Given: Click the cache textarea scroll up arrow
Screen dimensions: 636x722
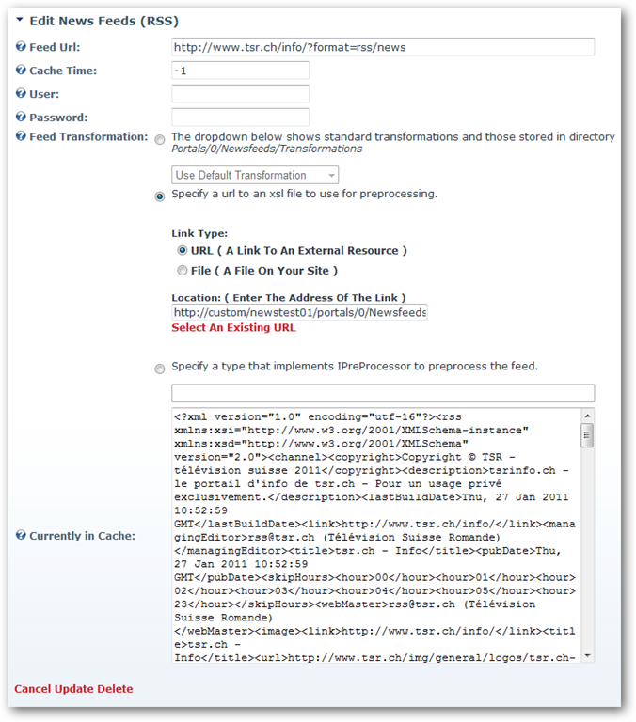Looking at the screenshot, I should coord(587,416).
